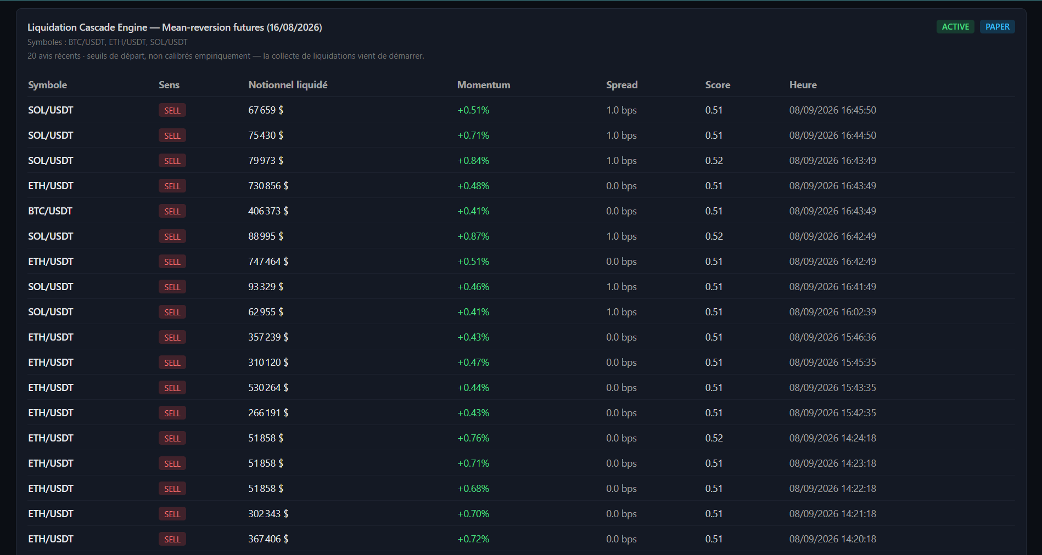Sort by the Symbole column header
1042x555 pixels.
tap(48, 85)
